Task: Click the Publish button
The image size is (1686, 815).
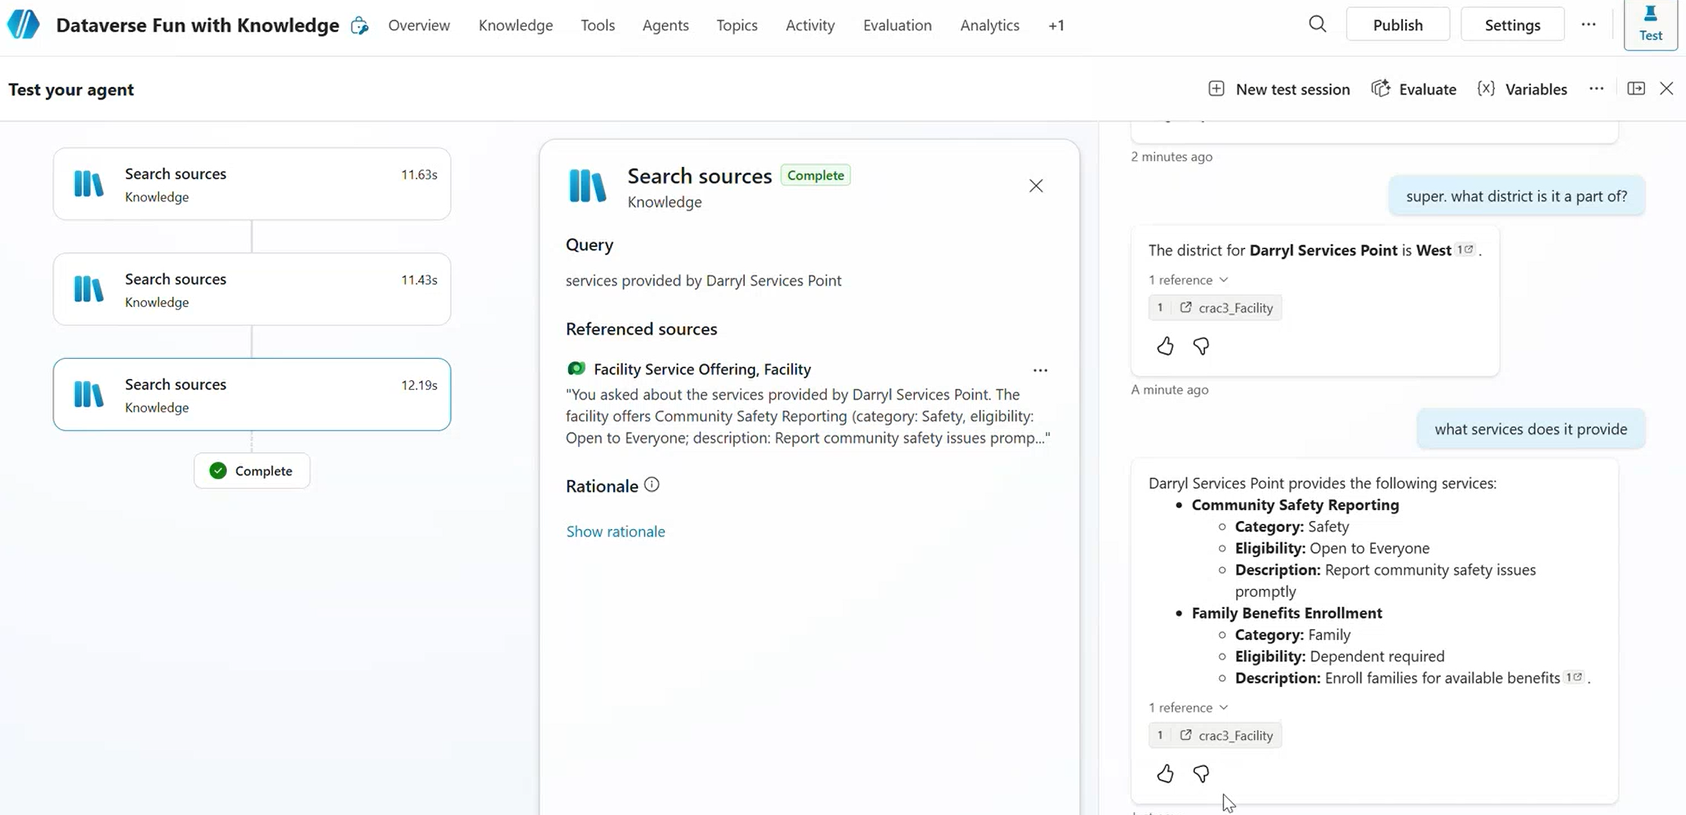Action: point(1397,25)
